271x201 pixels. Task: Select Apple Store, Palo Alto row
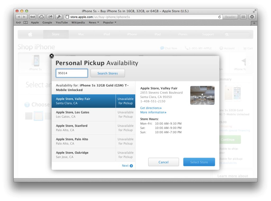tap(93, 141)
